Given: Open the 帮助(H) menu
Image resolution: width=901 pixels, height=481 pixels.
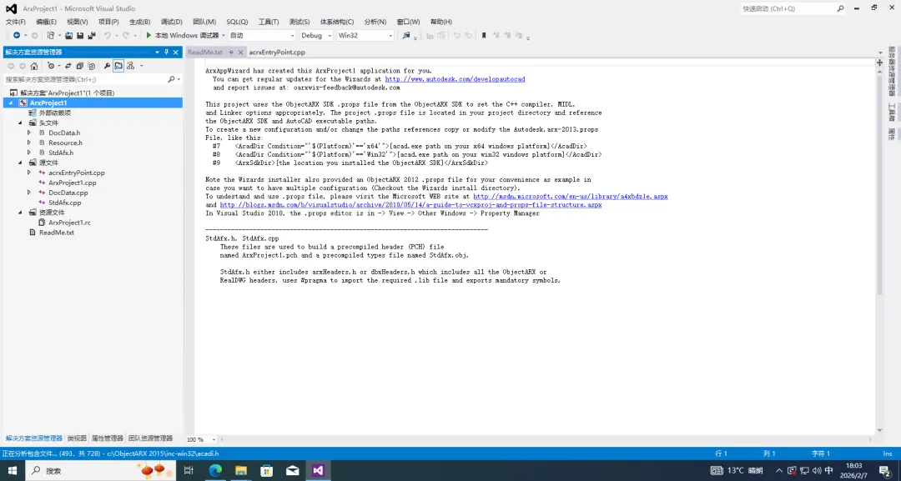Looking at the screenshot, I should coord(441,22).
